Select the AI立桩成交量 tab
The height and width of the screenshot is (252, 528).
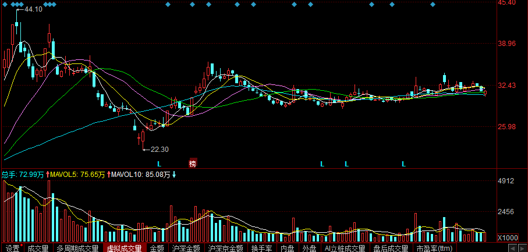(x=345, y=249)
